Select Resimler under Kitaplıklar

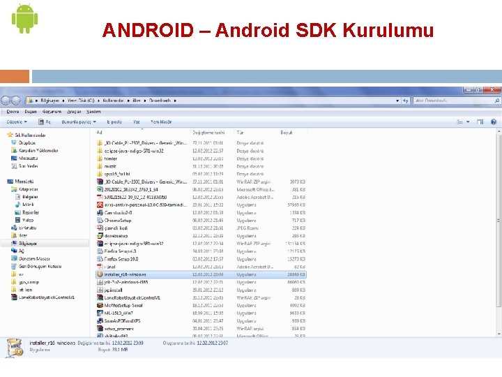(x=31, y=212)
